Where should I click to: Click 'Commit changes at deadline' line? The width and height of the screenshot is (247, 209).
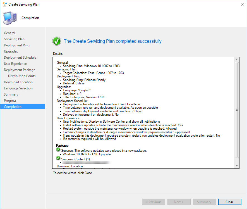tap(126, 132)
